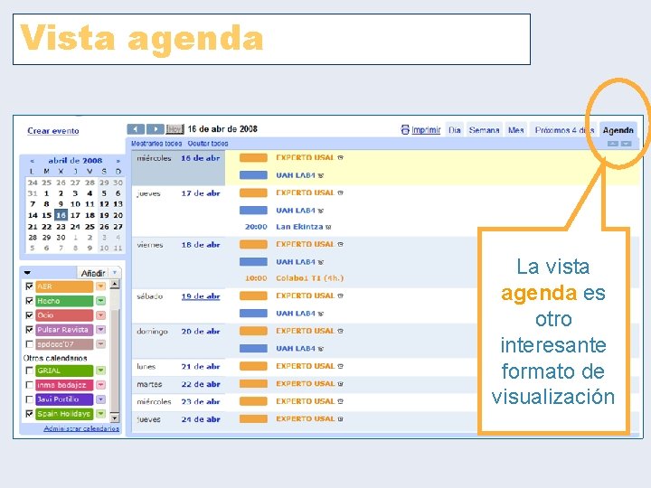Open the GRIAL calendar options dropdown
The width and height of the screenshot is (651, 488).
[101, 371]
